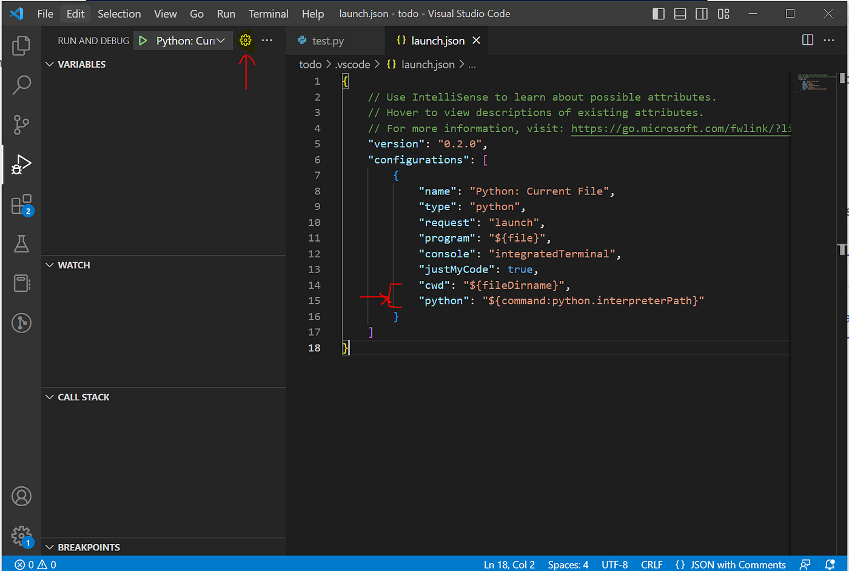This screenshot has height=571, width=849.
Task: Open Run and Debug more actions ellipsis
Action: point(267,40)
